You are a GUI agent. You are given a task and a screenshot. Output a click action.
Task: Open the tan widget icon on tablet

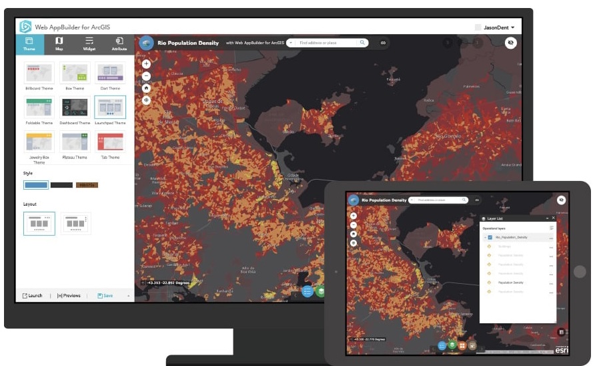[x=472, y=345]
